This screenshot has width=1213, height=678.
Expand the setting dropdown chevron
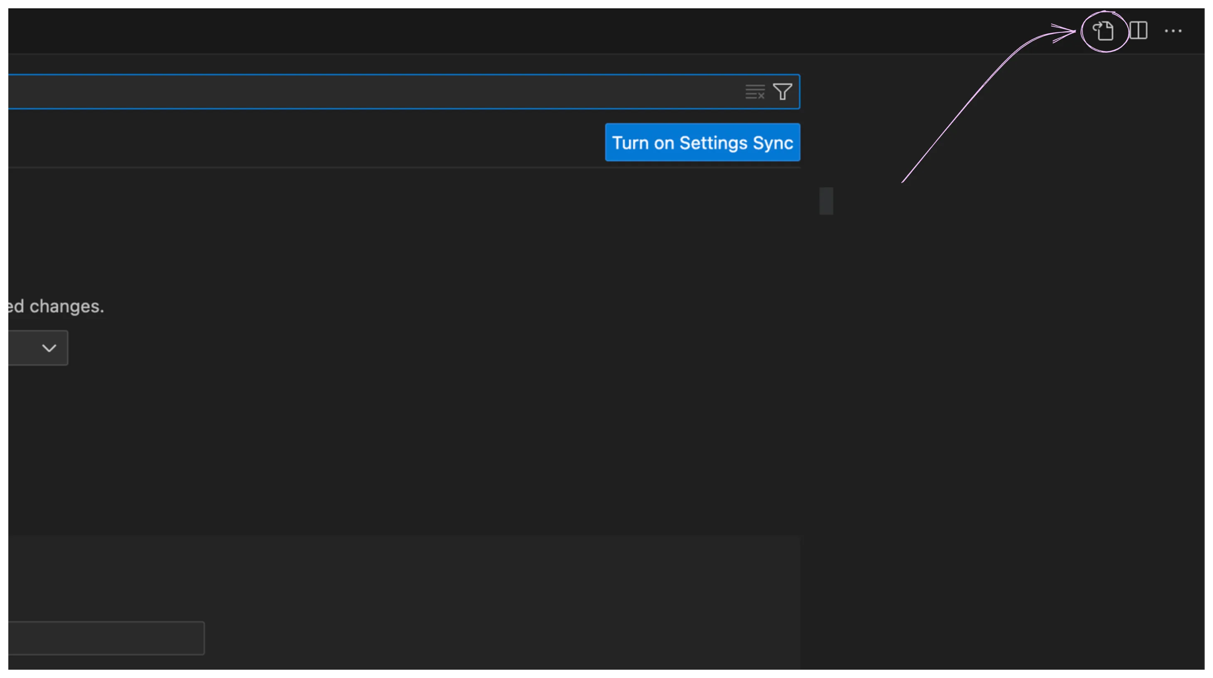[49, 348]
